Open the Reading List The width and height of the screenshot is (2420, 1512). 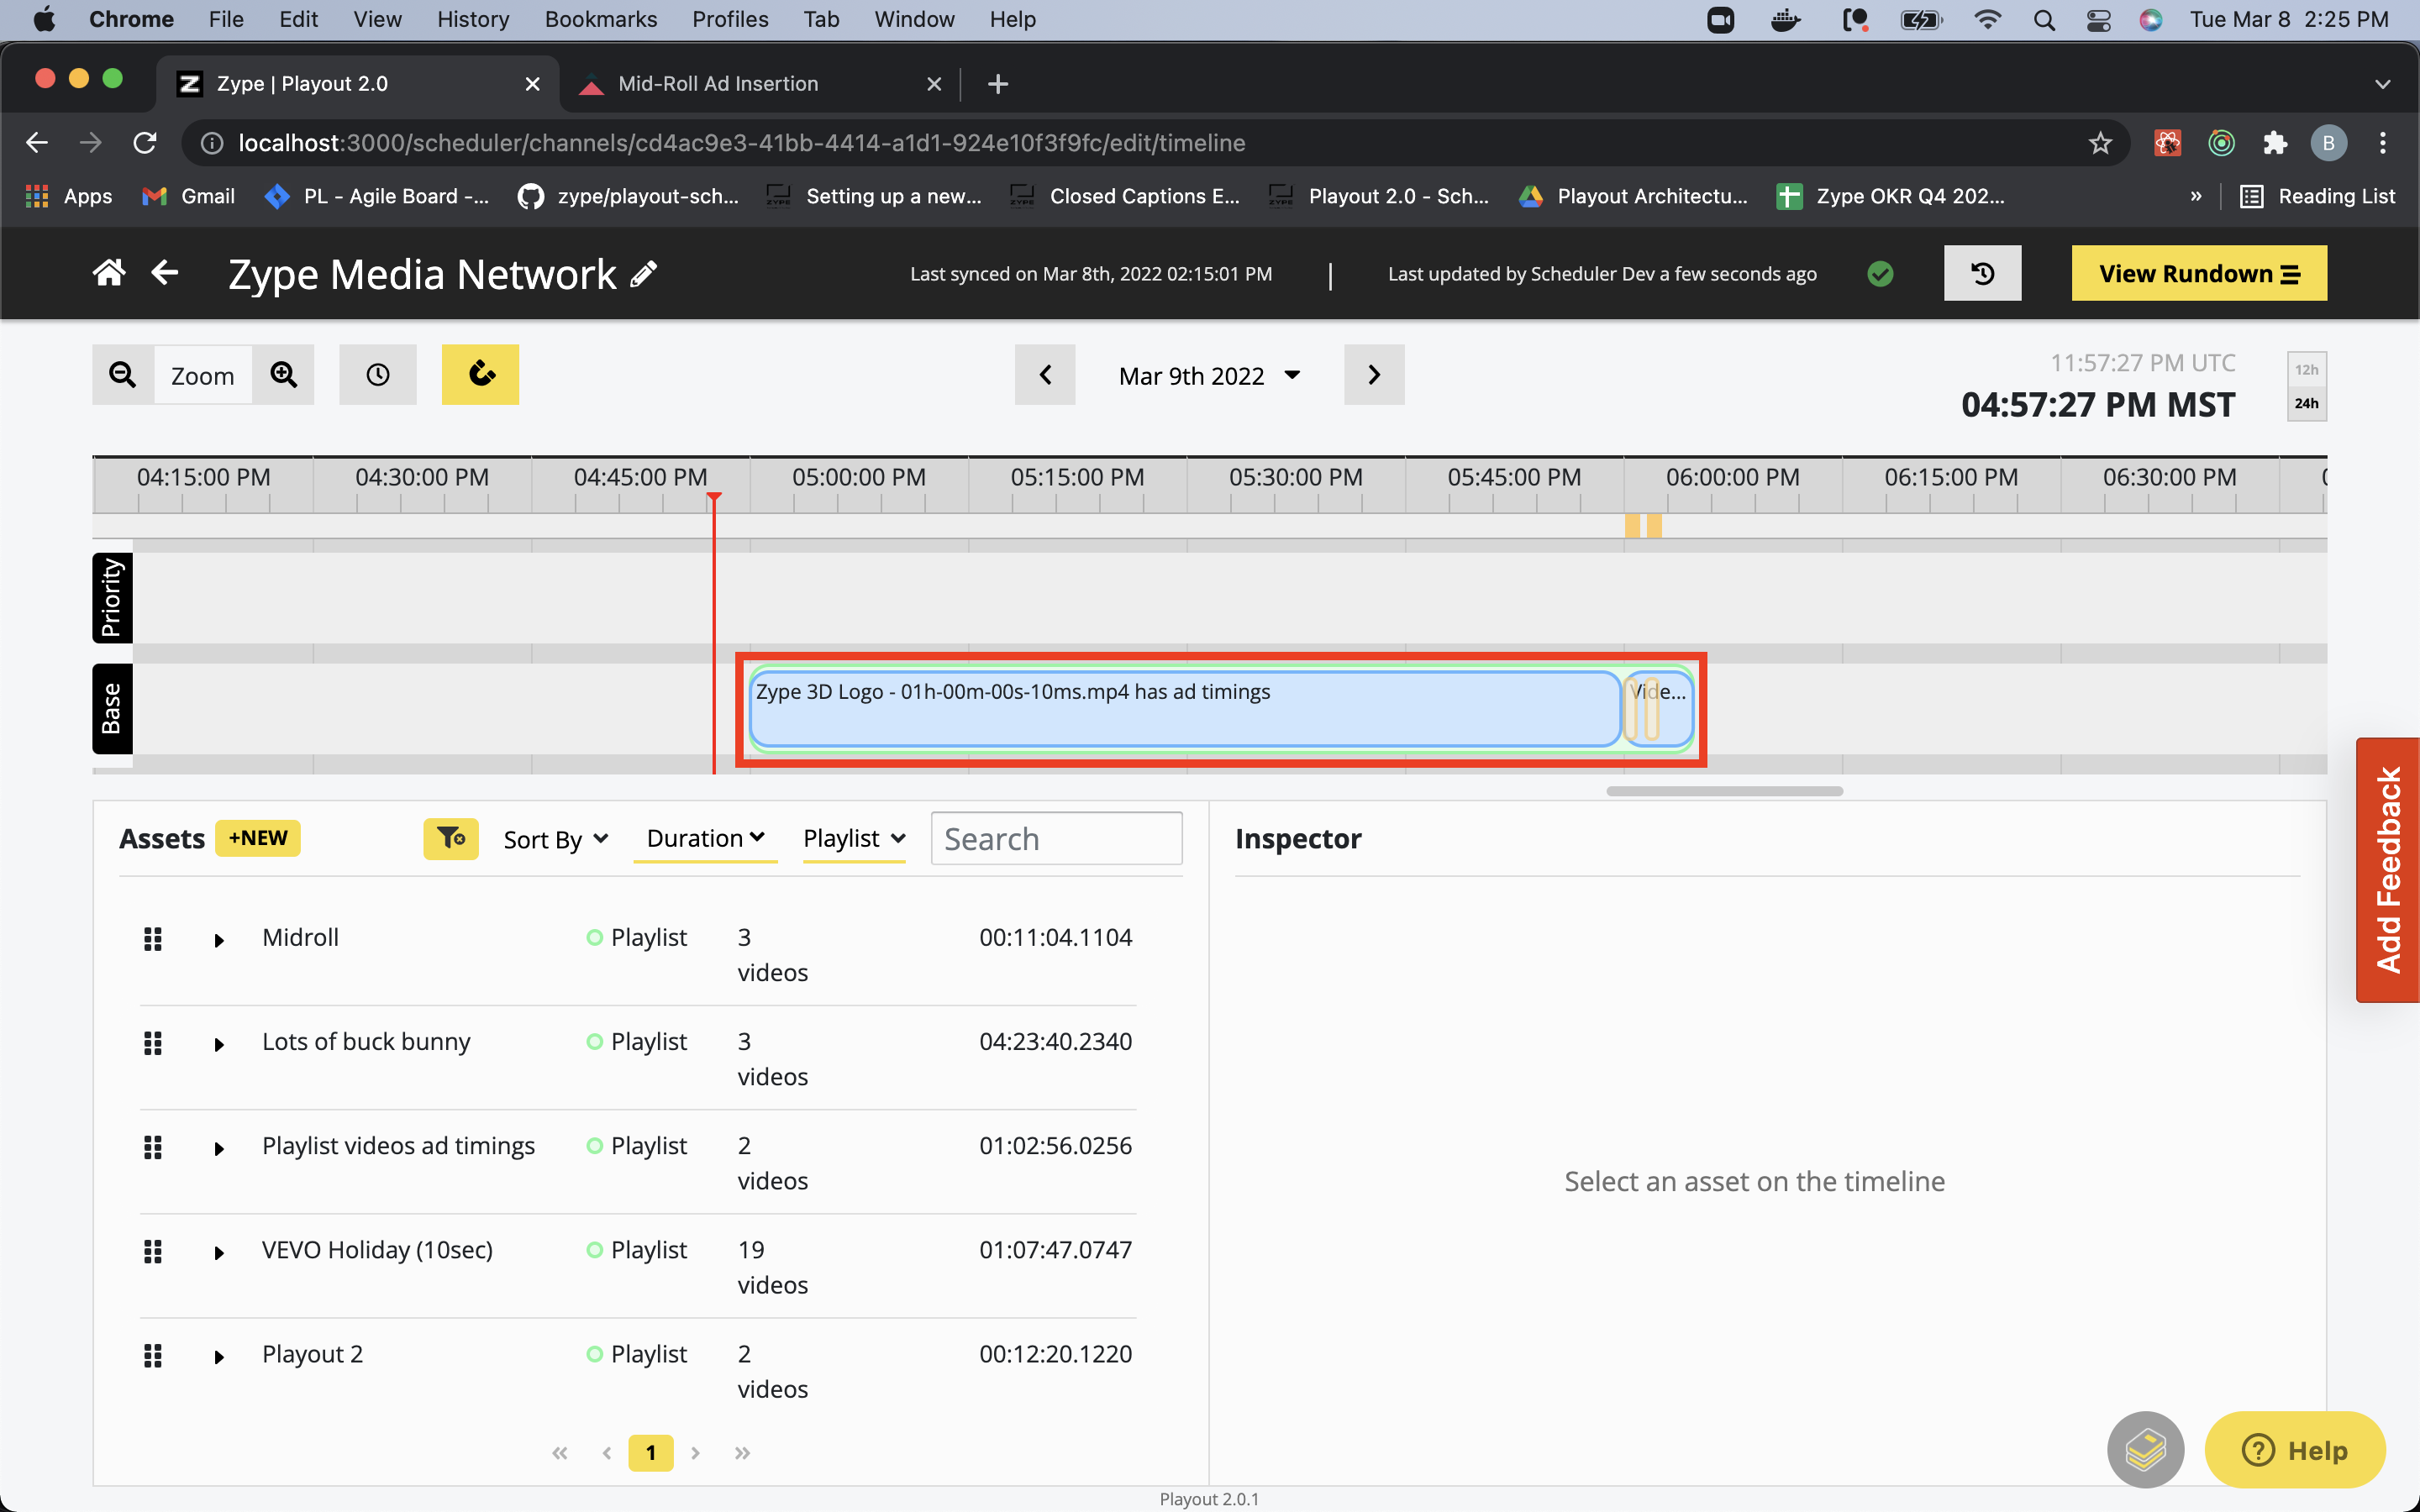(x=2317, y=196)
